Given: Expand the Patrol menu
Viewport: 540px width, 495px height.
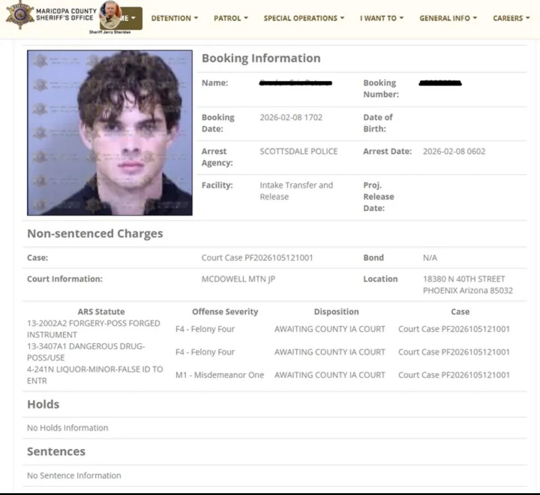Looking at the screenshot, I should pos(231,18).
